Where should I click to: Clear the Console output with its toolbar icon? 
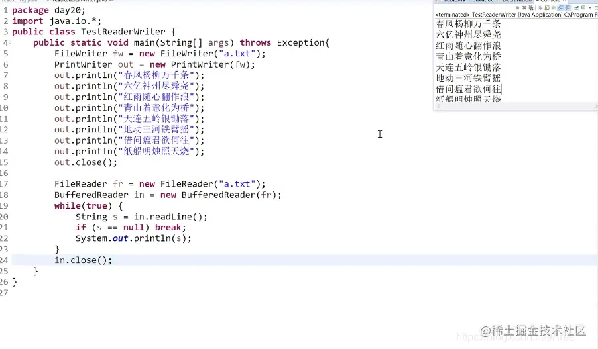[x=540, y=8]
